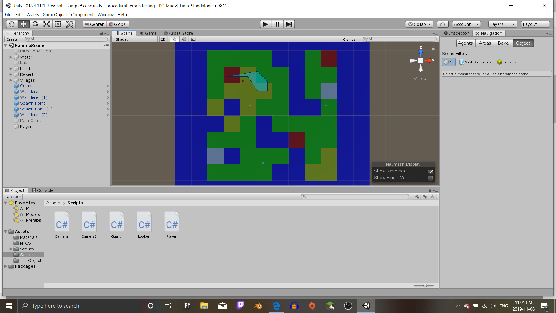Image resolution: width=556 pixels, height=313 pixels.
Task: Select the Move tool
Action: point(23,24)
